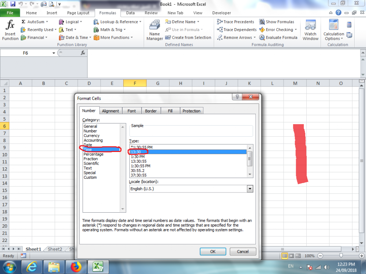Open the Page Layout ribbon tab
The width and height of the screenshot is (366, 274).
coord(78,13)
